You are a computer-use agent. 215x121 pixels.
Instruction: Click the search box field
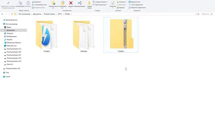207,14
